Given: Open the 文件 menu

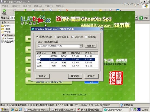Looking at the screenshot, I should tap(5, 6).
